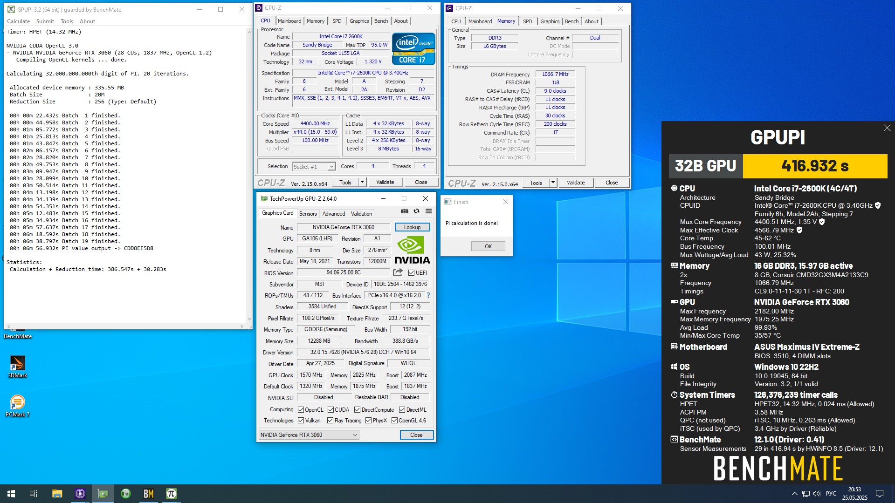Open Tools dropdown arrow in CPU-Z Memory window
The width and height of the screenshot is (895, 503).
pyautogui.click(x=553, y=183)
